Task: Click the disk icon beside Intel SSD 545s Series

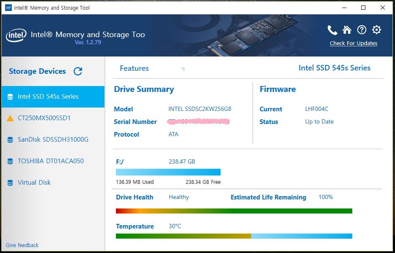Action: pyautogui.click(x=10, y=97)
